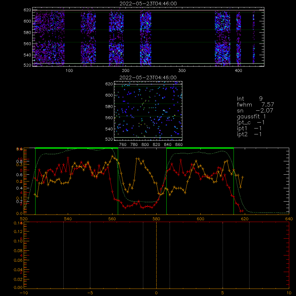Click the top spectrogram title 2022-05-23T04:46:00
The image size is (296, 296).
tap(148, 4)
